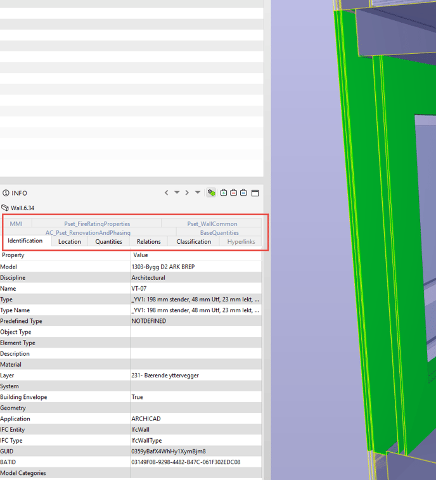436x480 pixels.
Task: Click the remove from selection basket icon (red)
Action: click(x=233, y=193)
